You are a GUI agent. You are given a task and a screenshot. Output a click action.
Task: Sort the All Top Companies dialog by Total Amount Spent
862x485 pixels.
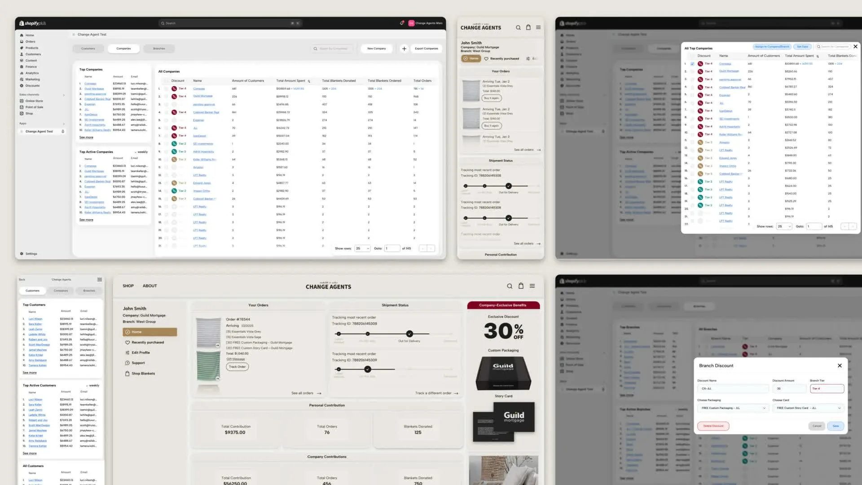pyautogui.click(x=817, y=56)
